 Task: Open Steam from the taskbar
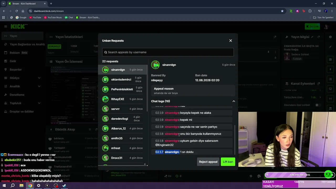pyautogui.click(x=64, y=186)
